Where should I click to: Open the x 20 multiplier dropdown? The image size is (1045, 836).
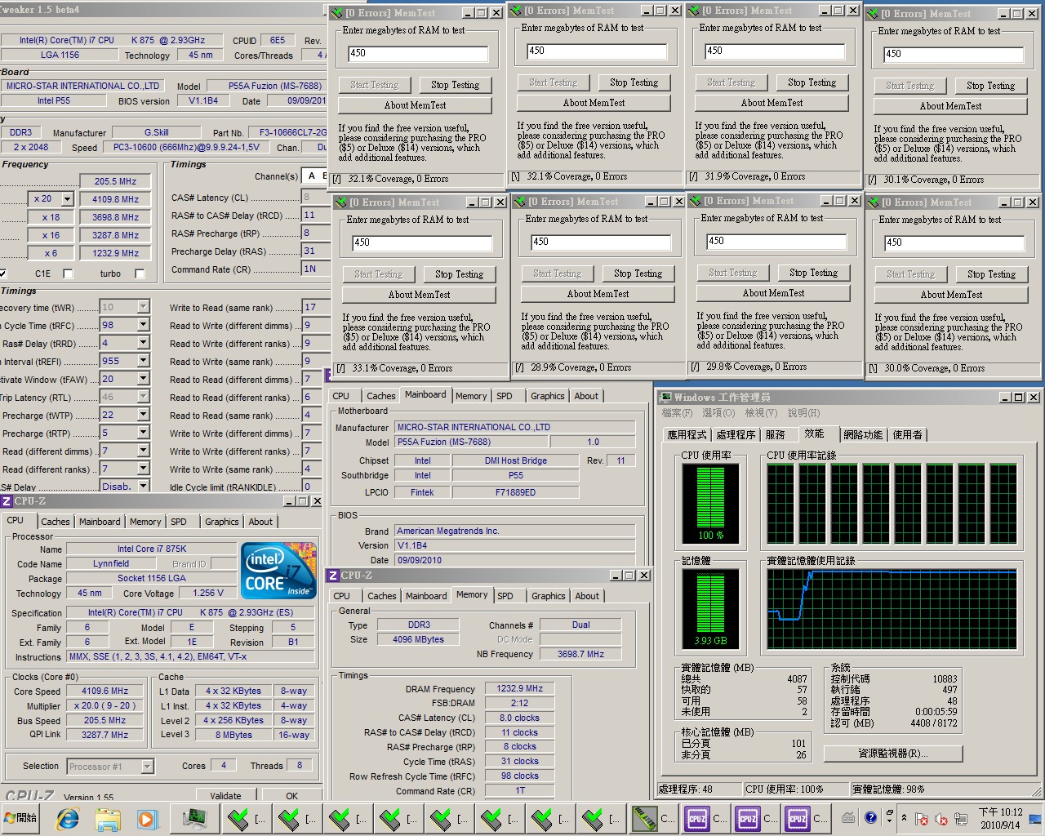point(67,199)
